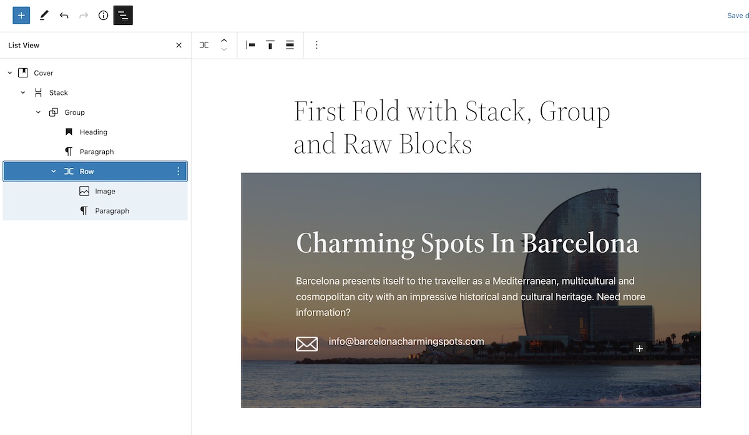Viewport: 749px width, 435px height.
Task: Move the Row block up
Action: click(224, 41)
